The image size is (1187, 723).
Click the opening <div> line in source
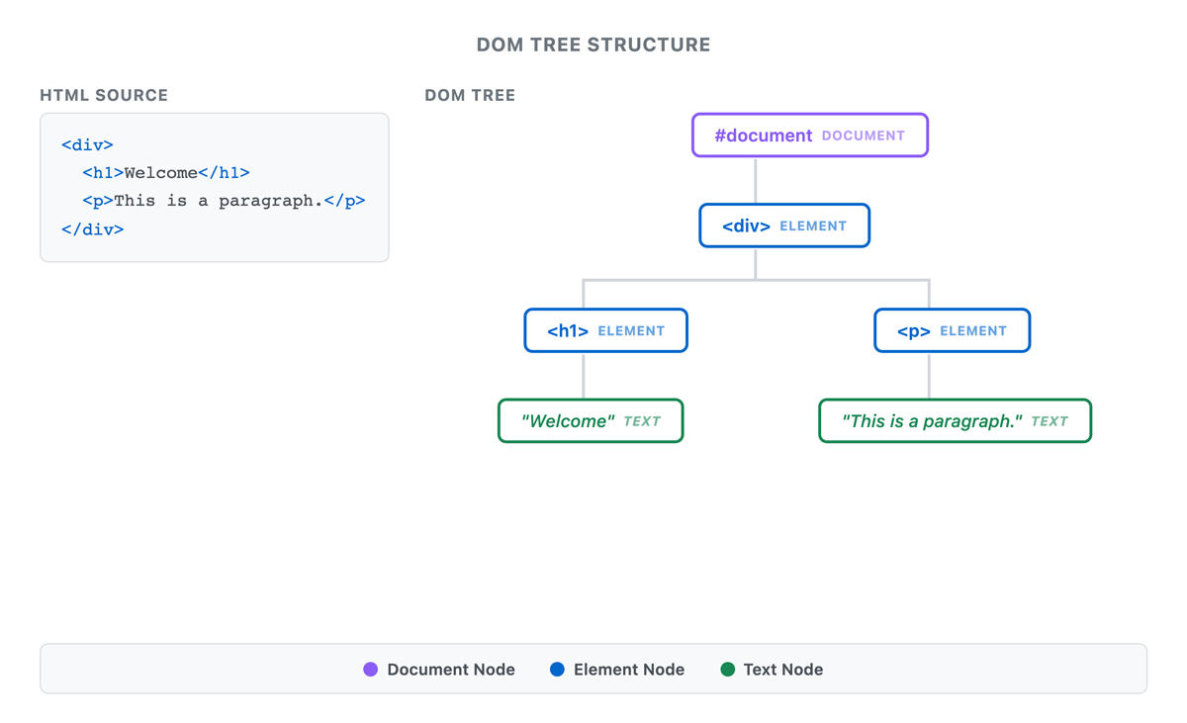(x=87, y=144)
